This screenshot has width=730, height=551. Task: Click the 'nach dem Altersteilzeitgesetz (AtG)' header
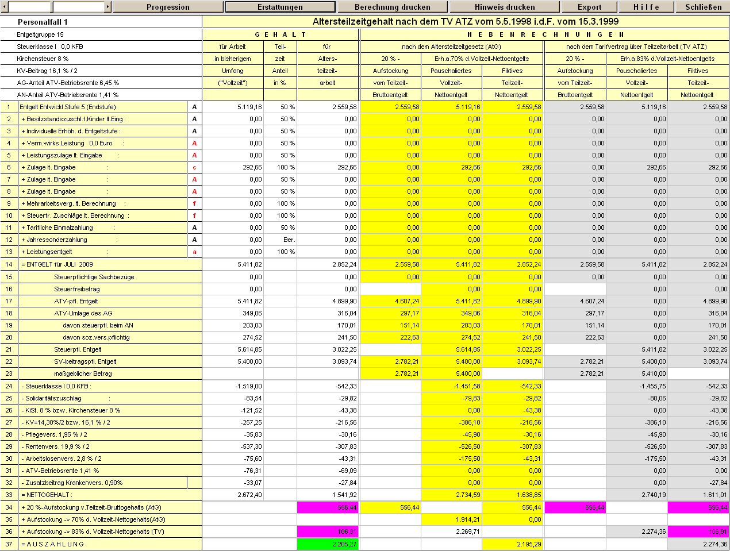[x=451, y=47]
